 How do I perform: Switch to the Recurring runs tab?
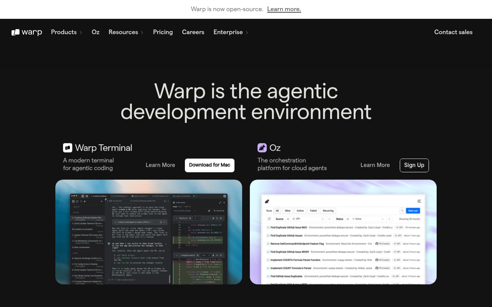pos(328,211)
